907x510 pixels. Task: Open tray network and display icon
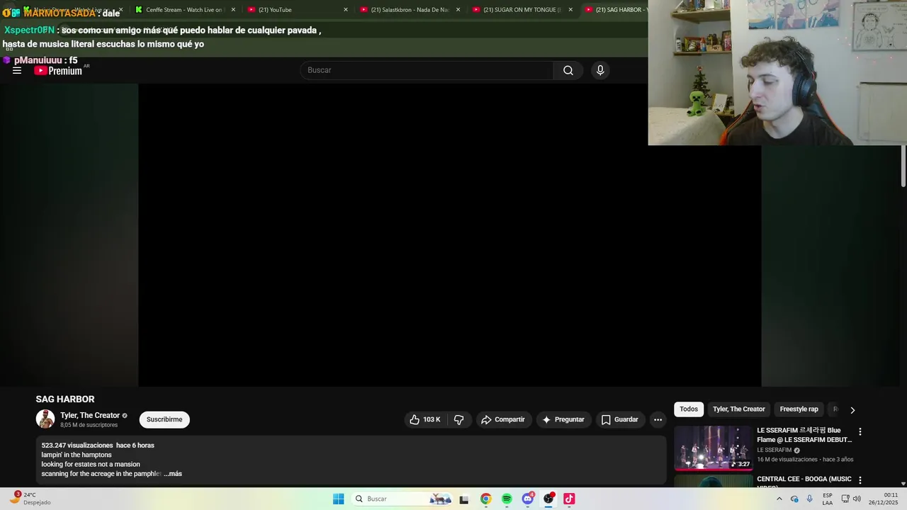[845, 499]
